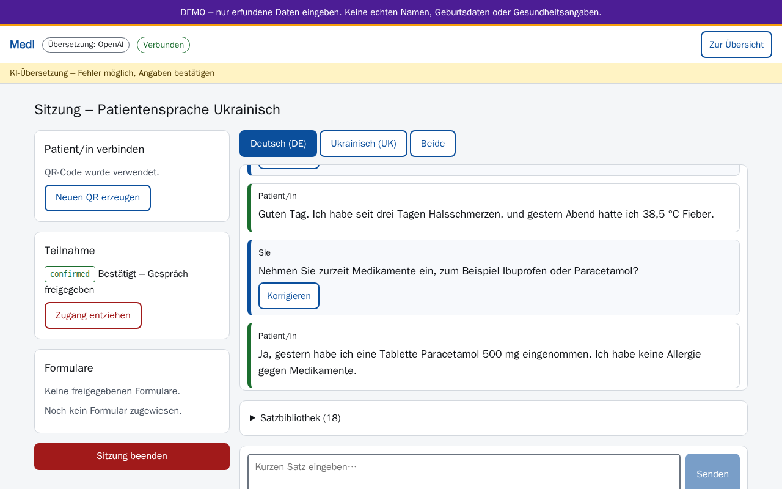Select the Beide language view

pos(433,144)
